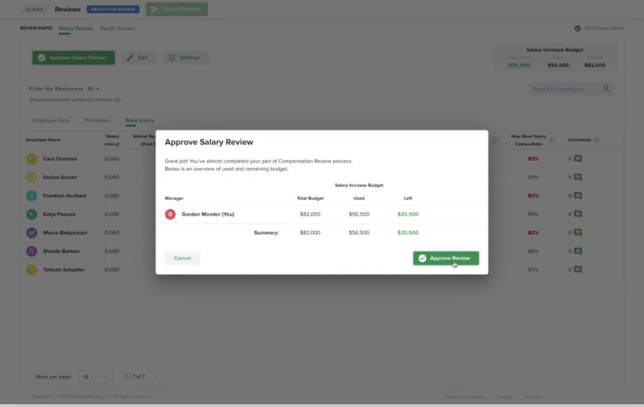The image size is (644, 407).
Task: Click Gordon Mondor's avatar icon
Action: 170,214
